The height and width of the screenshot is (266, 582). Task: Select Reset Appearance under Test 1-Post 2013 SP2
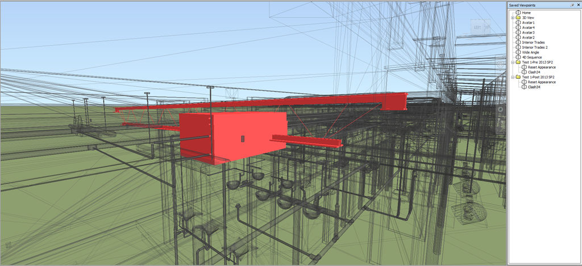542,82
